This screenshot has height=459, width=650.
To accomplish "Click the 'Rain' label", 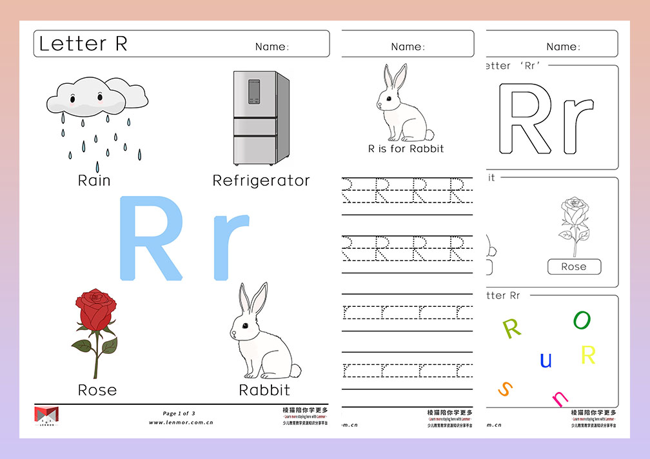I will pos(94,181).
